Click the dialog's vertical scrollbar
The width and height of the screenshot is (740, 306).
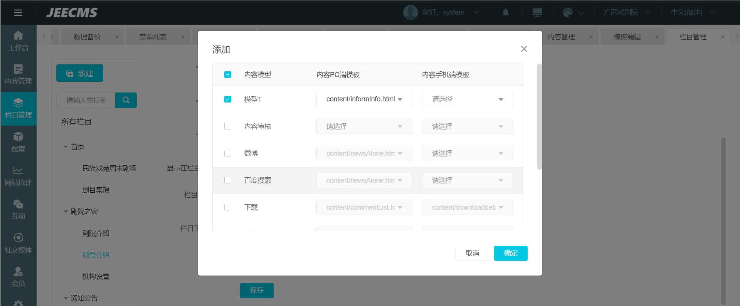point(539,116)
